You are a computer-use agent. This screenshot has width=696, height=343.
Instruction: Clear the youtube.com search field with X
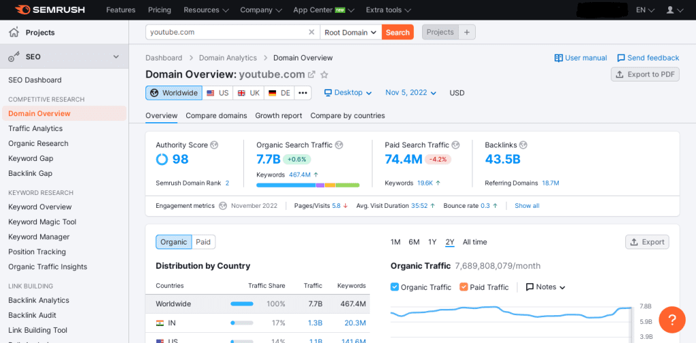(x=311, y=32)
